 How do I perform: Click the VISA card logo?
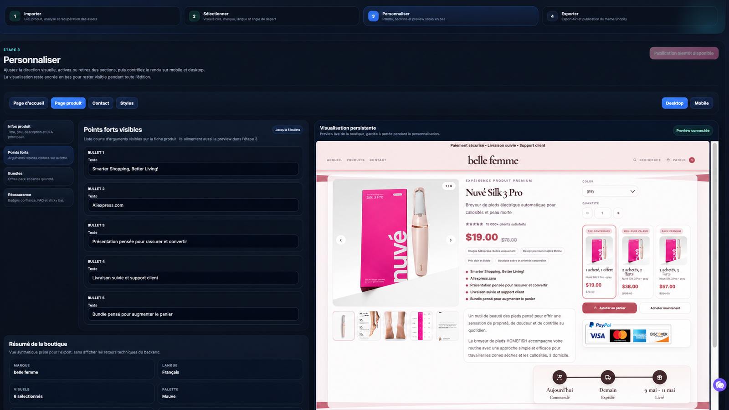click(597, 336)
